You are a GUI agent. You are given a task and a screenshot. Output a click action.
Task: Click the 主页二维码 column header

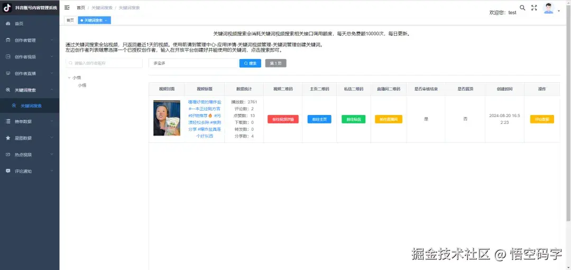[319, 89]
